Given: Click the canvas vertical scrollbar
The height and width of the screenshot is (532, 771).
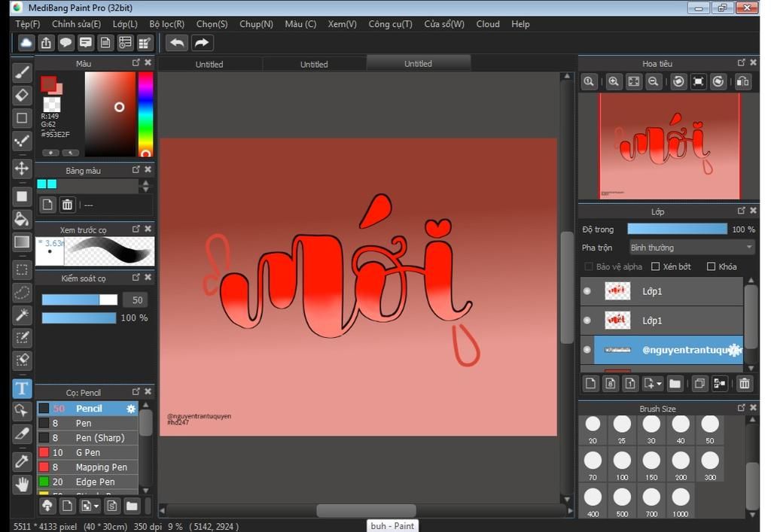Looking at the screenshot, I should (567, 287).
